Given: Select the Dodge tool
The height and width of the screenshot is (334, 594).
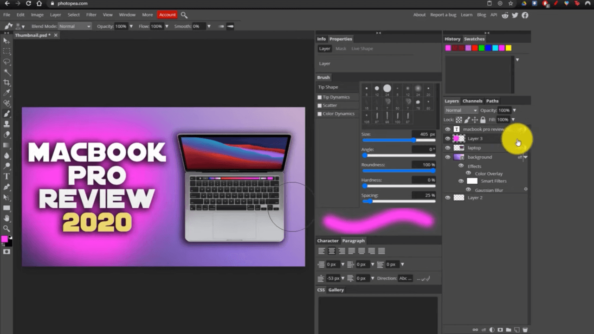Looking at the screenshot, I should [x=6, y=166].
